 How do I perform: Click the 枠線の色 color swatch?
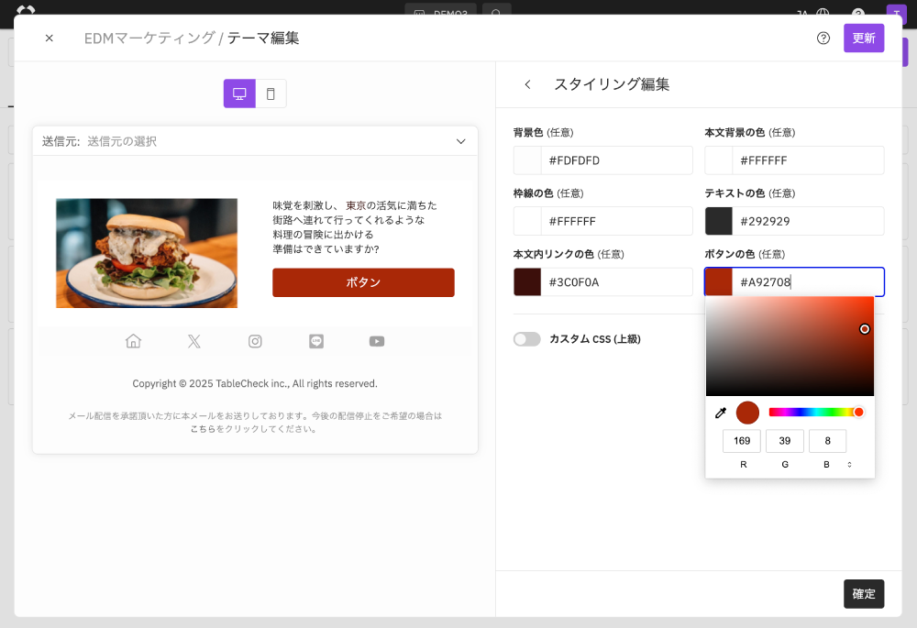pyautogui.click(x=527, y=221)
